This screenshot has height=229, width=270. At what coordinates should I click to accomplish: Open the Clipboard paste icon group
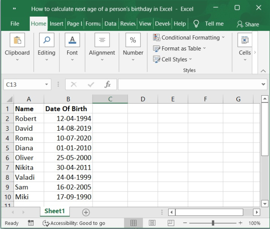click(17, 40)
